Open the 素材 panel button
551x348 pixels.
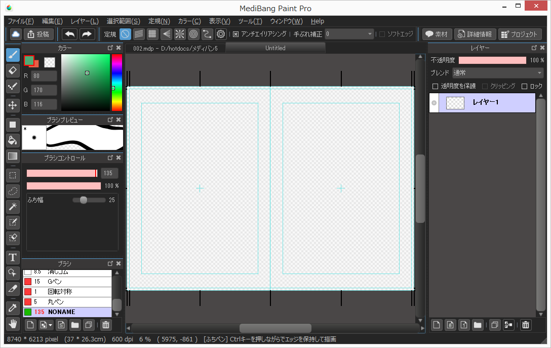point(437,34)
